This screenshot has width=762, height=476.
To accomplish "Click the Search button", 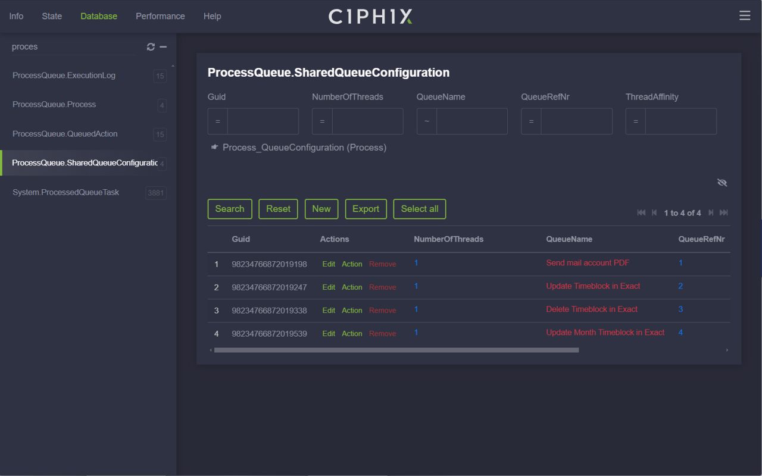I will pos(230,209).
